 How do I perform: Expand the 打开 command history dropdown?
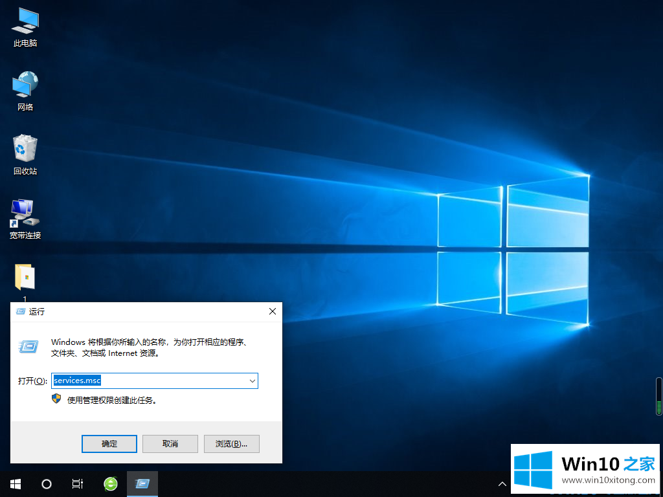tap(252, 381)
